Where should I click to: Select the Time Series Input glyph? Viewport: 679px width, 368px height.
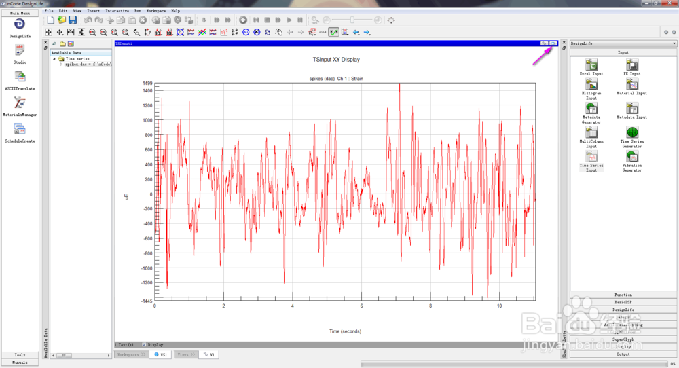591,162
